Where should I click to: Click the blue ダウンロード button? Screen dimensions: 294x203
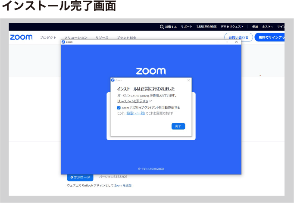(x=80, y=177)
